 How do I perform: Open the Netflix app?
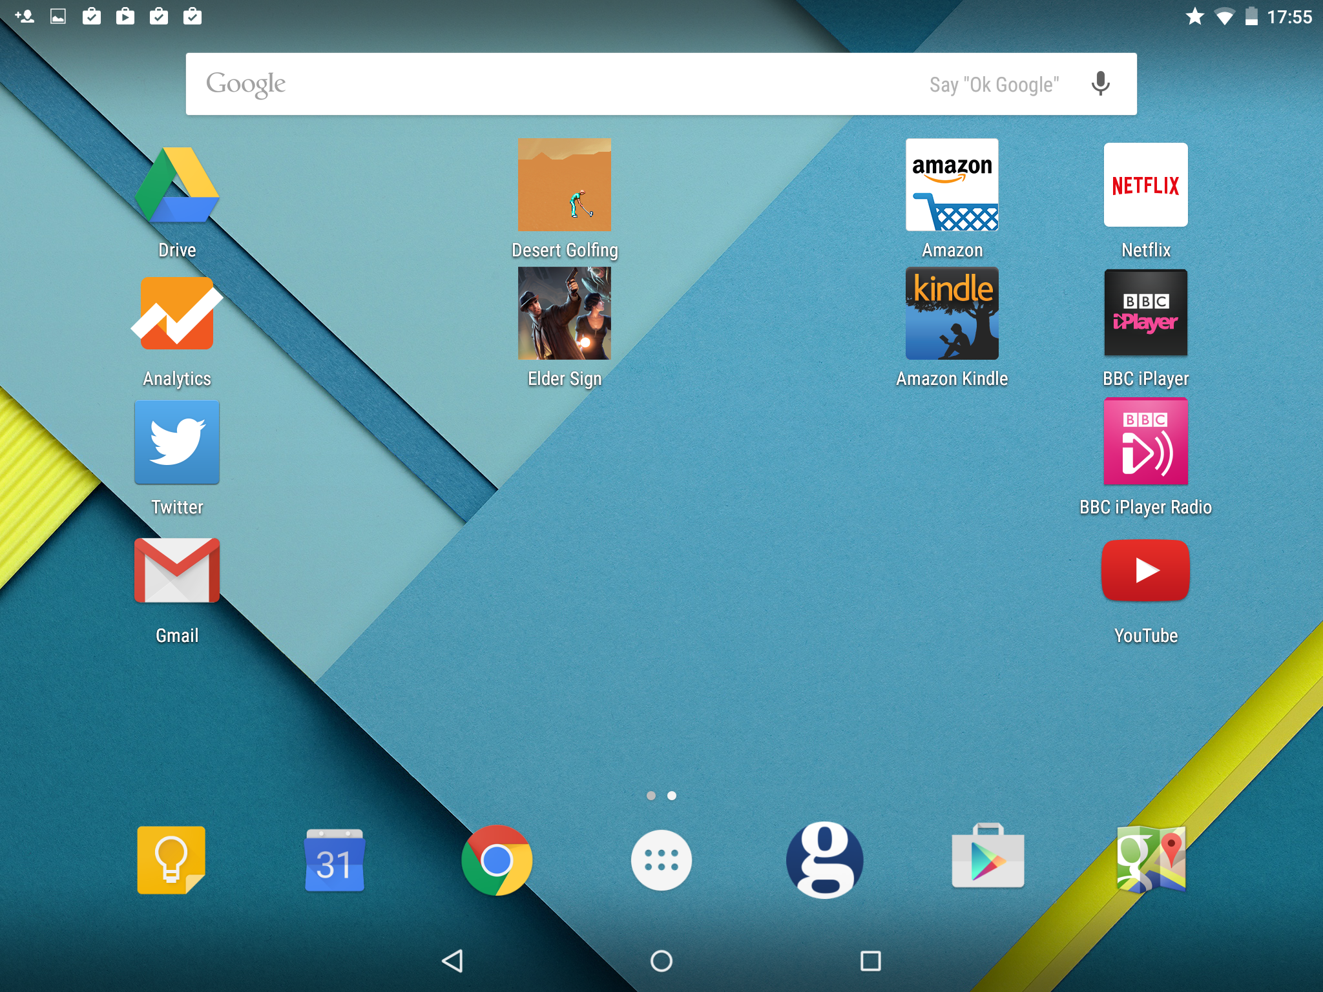[x=1146, y=185]
